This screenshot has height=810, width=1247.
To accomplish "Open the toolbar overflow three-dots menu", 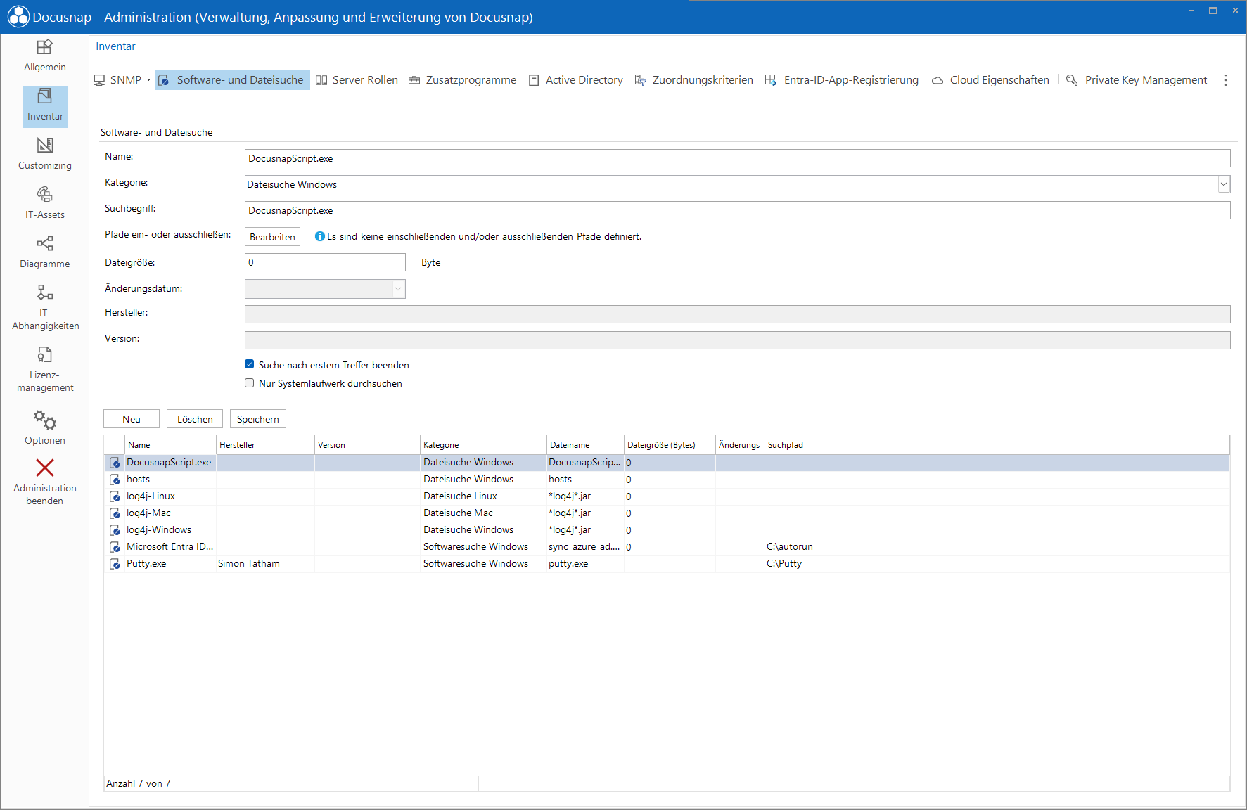I will click(x=1226, y=80).
